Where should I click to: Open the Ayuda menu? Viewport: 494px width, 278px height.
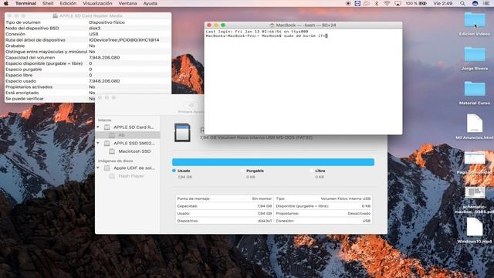pyautogui.click(x=151, y=3)
